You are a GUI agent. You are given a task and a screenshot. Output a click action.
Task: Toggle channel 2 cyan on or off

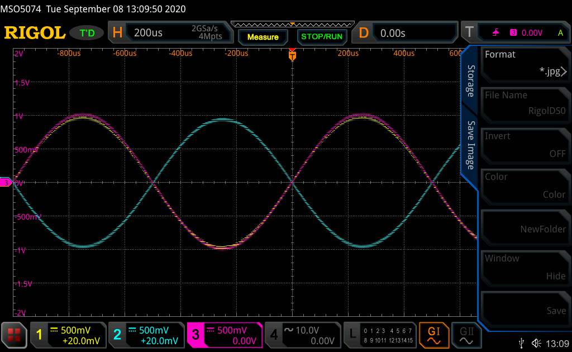[x=145, y=334]
